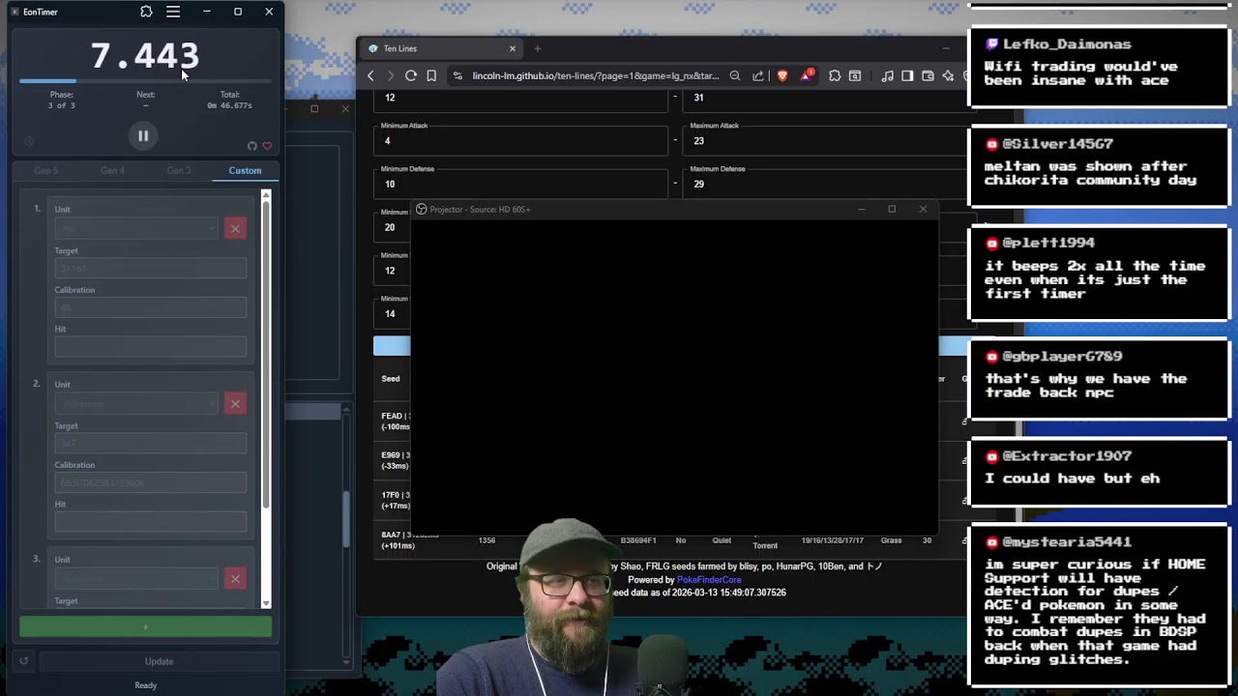Click the phase list scrollbar in EonTimer
This screenshot has width=1238, height=696.
pyautogui.click(x=267, y=357)
